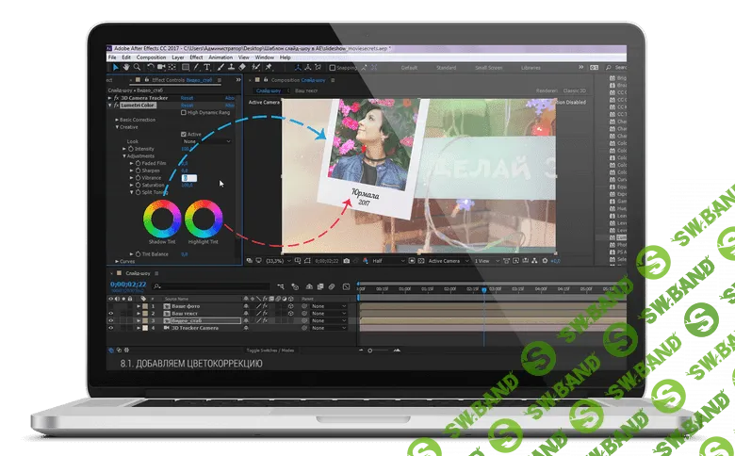Image resolution: width=735 pixels, height=456 pixels.
Task: Open Composition Mini-Flowchart in timeline
Action: 280,286
